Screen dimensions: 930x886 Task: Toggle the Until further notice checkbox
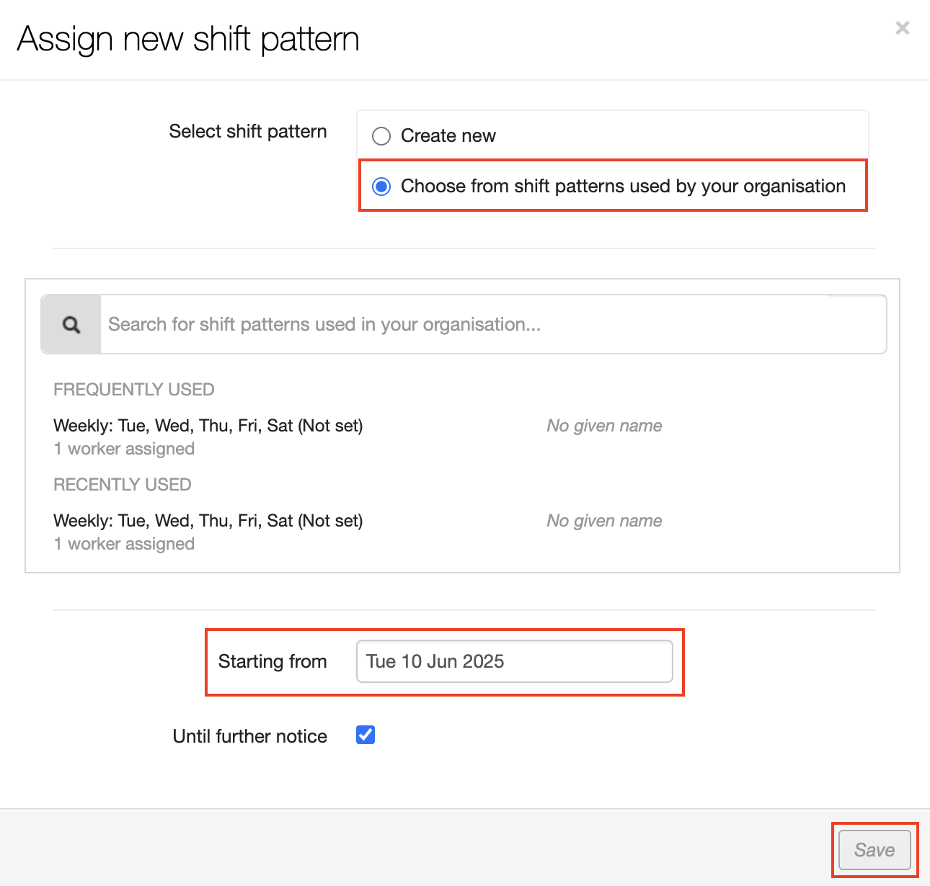[366, 735]
